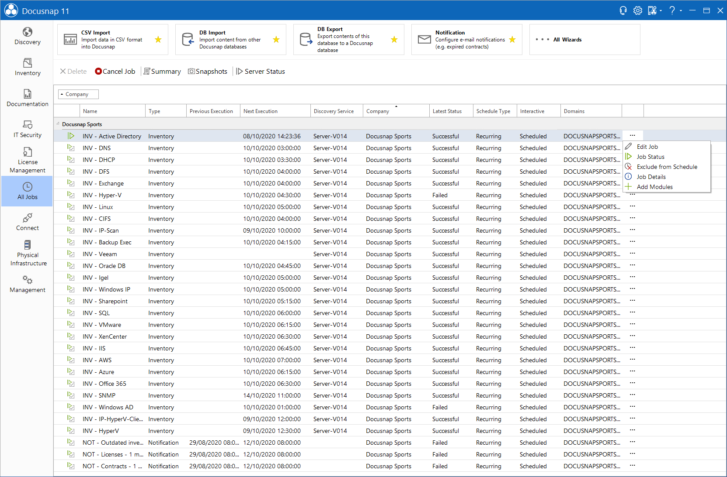
Task: Select the INV - Azure job name
Action: (x=98, y=372)
